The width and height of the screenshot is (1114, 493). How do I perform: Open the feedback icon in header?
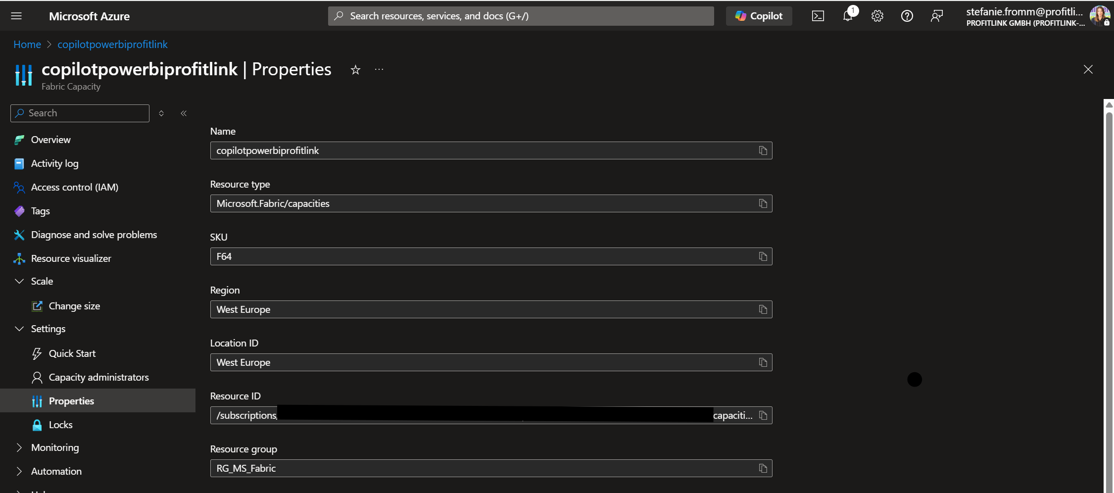click(936, 16)
